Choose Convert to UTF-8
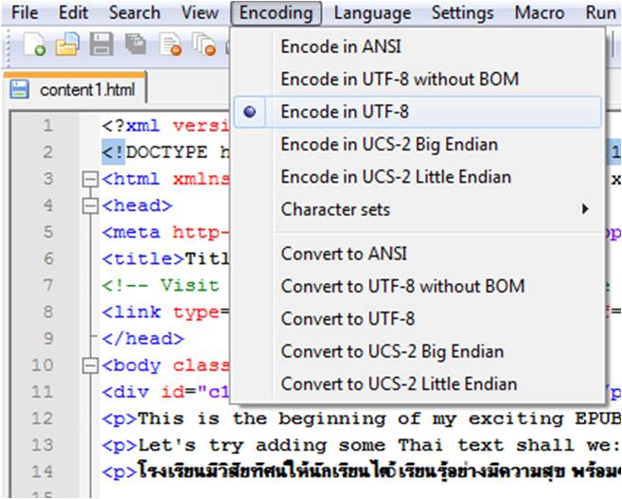Viewport: 622px width, 499px height. (418, 318)
